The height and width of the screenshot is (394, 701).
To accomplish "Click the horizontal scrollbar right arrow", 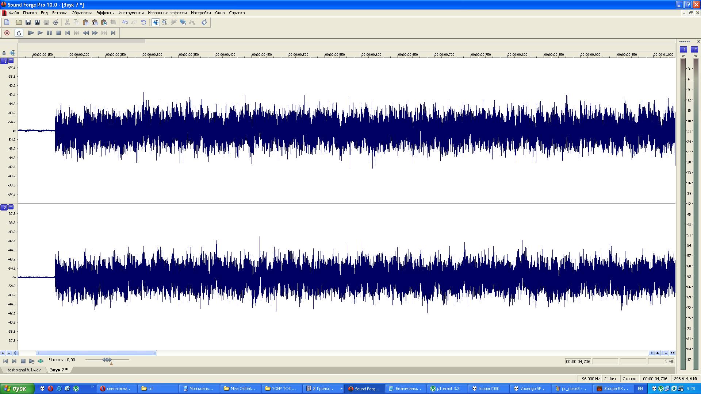I will (651, 353).
